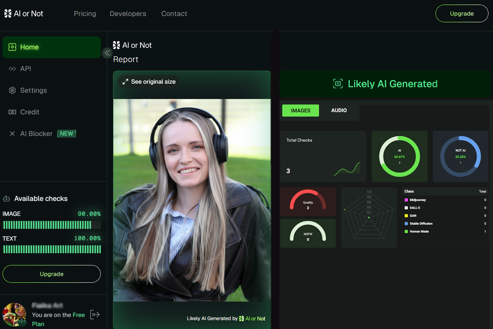Viewport: 493px width, 329px height.
Task: Click the Free Plan link
Action: pyautogui.click(x=58, y=319)
